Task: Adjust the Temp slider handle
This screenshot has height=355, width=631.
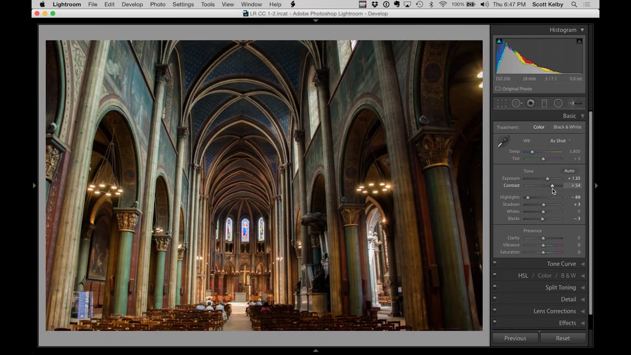Action: click(x=532, y=152)
